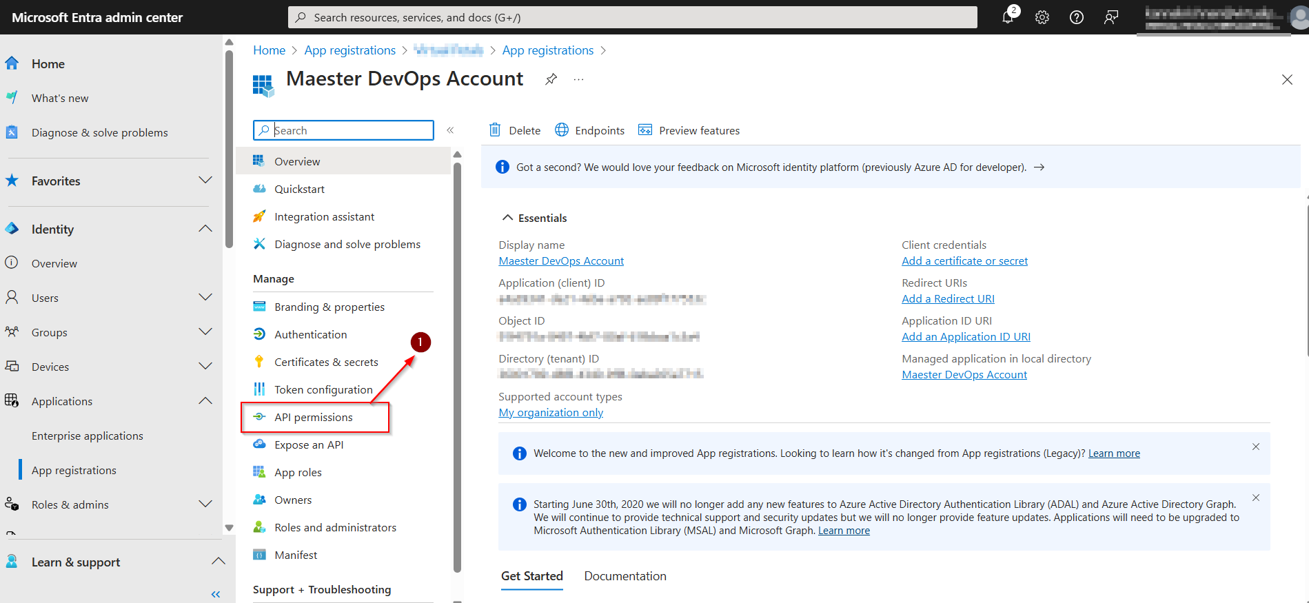Switch to the Documentation tab
The height and width of the screenshot is (603, 1309).
coord(625,576)
